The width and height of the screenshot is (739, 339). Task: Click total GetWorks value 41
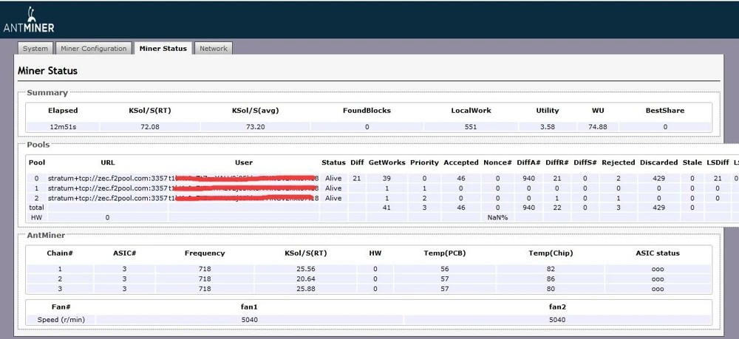pyautogui.click(x=387, y=208)
